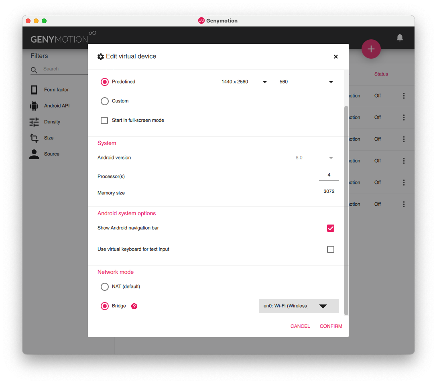
Task: Open the three-dot menu for the second device row
Action: point(404,117)
